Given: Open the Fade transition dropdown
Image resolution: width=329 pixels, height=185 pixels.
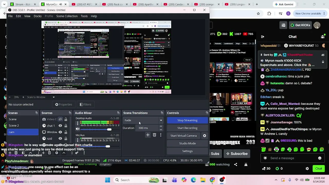Looking at the screenshot, I should [143, 120].
